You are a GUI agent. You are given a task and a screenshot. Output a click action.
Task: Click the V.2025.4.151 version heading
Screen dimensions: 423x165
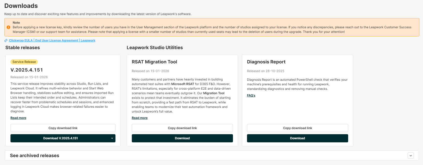point(27,70)
